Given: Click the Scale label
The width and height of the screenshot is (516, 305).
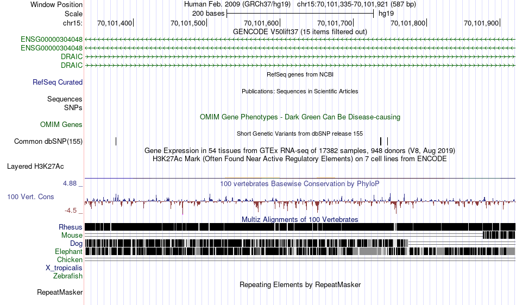Looking at the screenshot, I should click(73, 14).
